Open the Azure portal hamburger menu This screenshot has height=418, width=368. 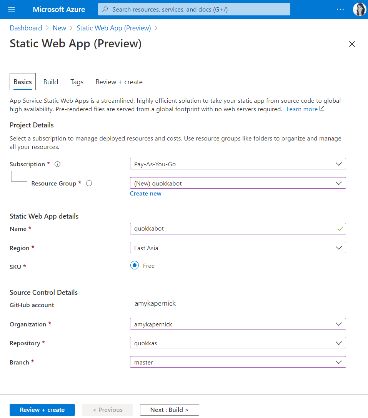pos(12,9)
